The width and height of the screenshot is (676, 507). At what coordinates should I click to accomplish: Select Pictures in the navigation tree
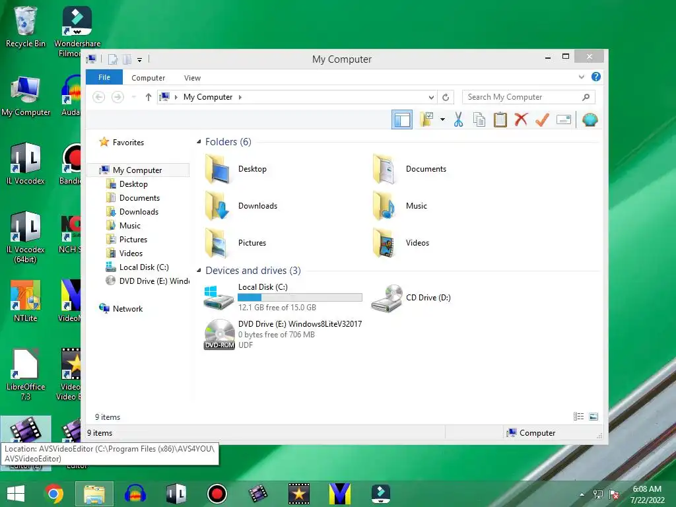[133, 239]
